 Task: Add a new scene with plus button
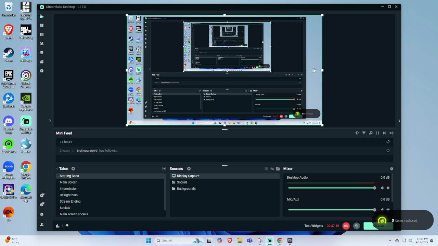73,169
